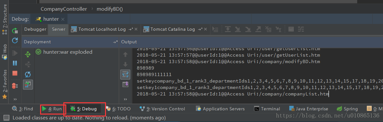This screenshot has height=122, width=383.
Task: Open the 4: Run tool window
Action: click(x=51, y=109)
